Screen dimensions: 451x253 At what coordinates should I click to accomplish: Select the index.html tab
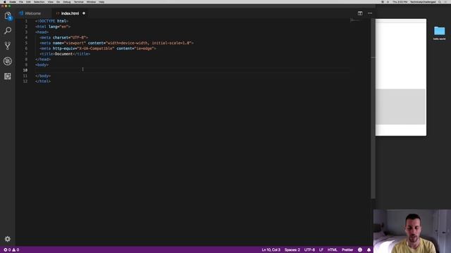[x=70, y=13]
